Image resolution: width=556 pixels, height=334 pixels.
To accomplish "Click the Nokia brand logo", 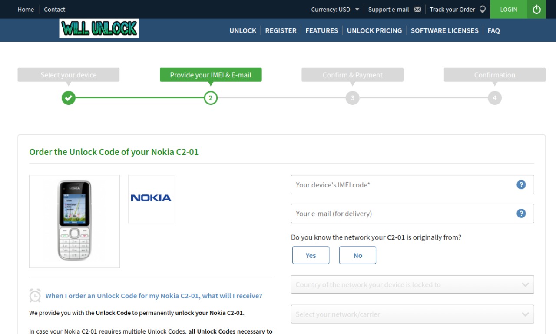I will 151,199.
